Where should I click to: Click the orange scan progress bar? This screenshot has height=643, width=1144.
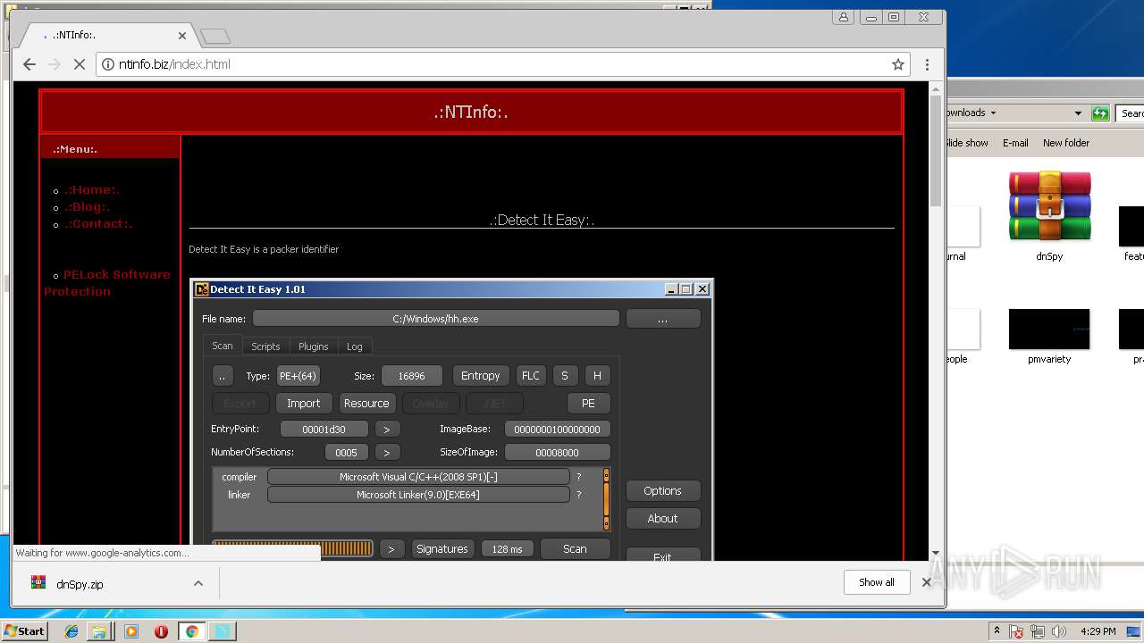tap(292, 549)
